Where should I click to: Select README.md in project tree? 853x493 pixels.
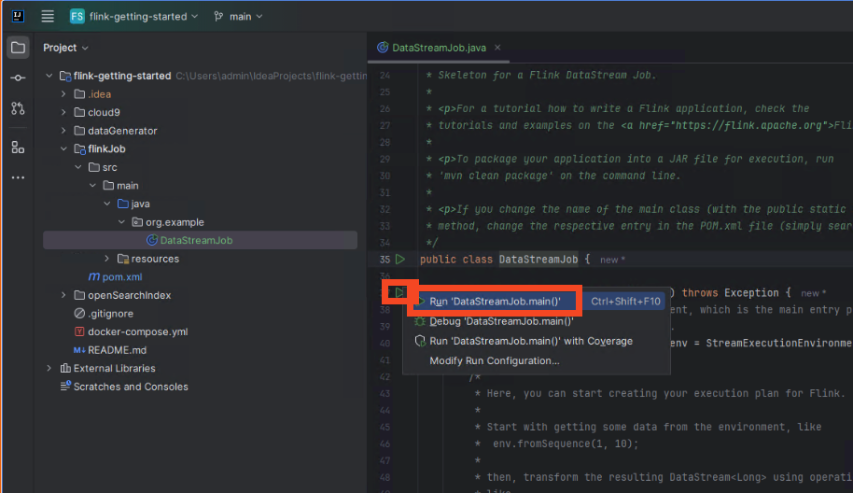coord(117,350)
